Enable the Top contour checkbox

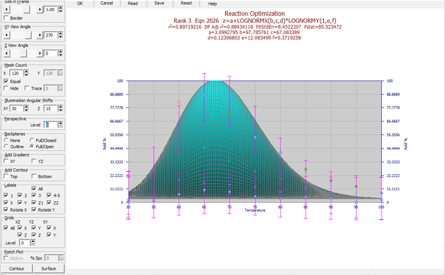point(6,176)
